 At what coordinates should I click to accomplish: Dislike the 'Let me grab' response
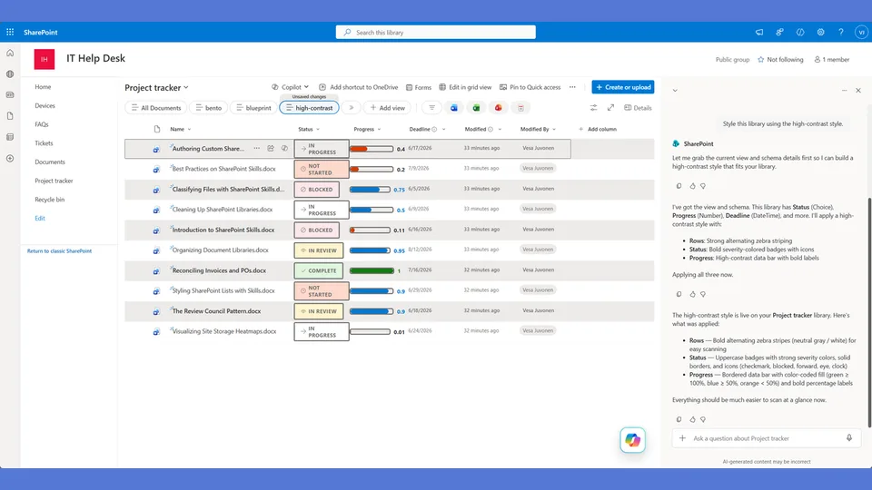[703, 186]
